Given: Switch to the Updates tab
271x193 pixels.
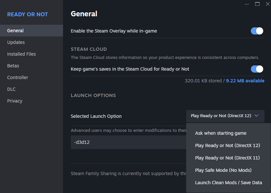Looking at the screenshot, I should coord(16,42).
